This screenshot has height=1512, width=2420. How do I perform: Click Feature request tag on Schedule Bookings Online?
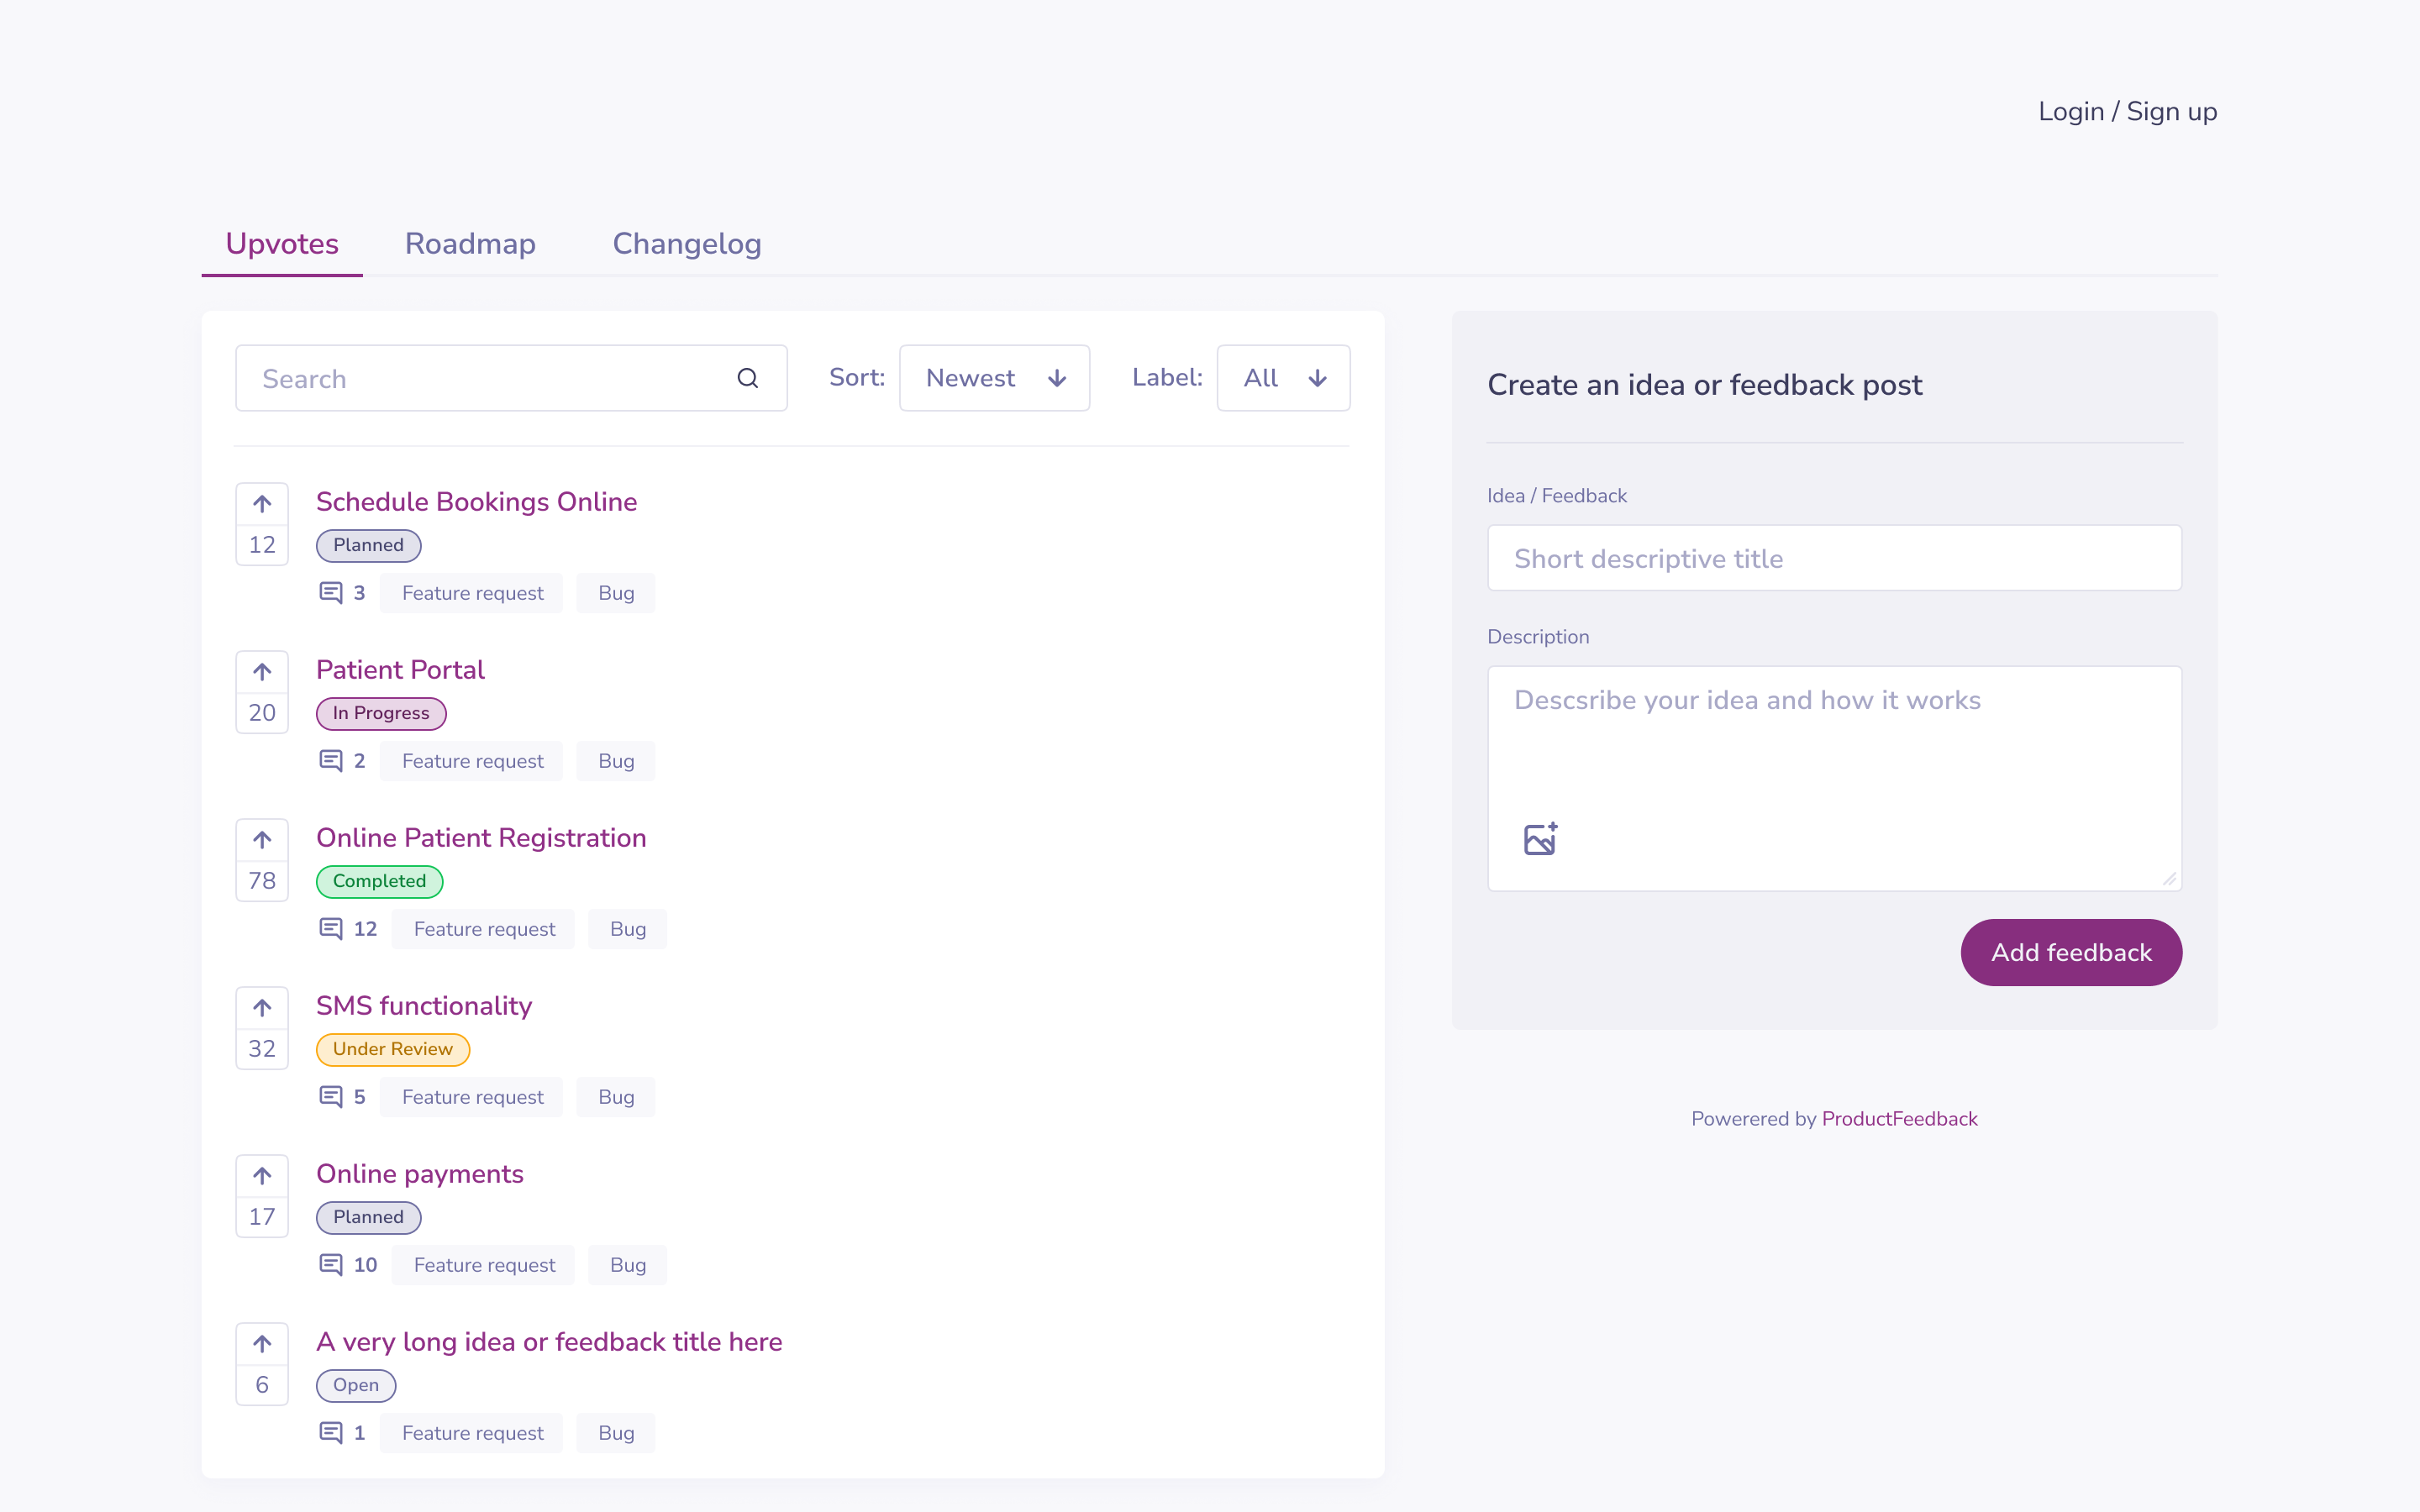(x=472, y=593)
